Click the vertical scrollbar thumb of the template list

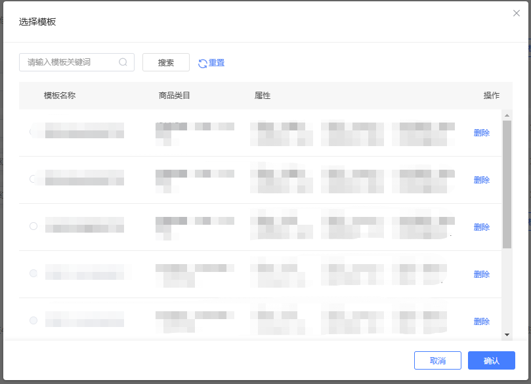(507, 183)
